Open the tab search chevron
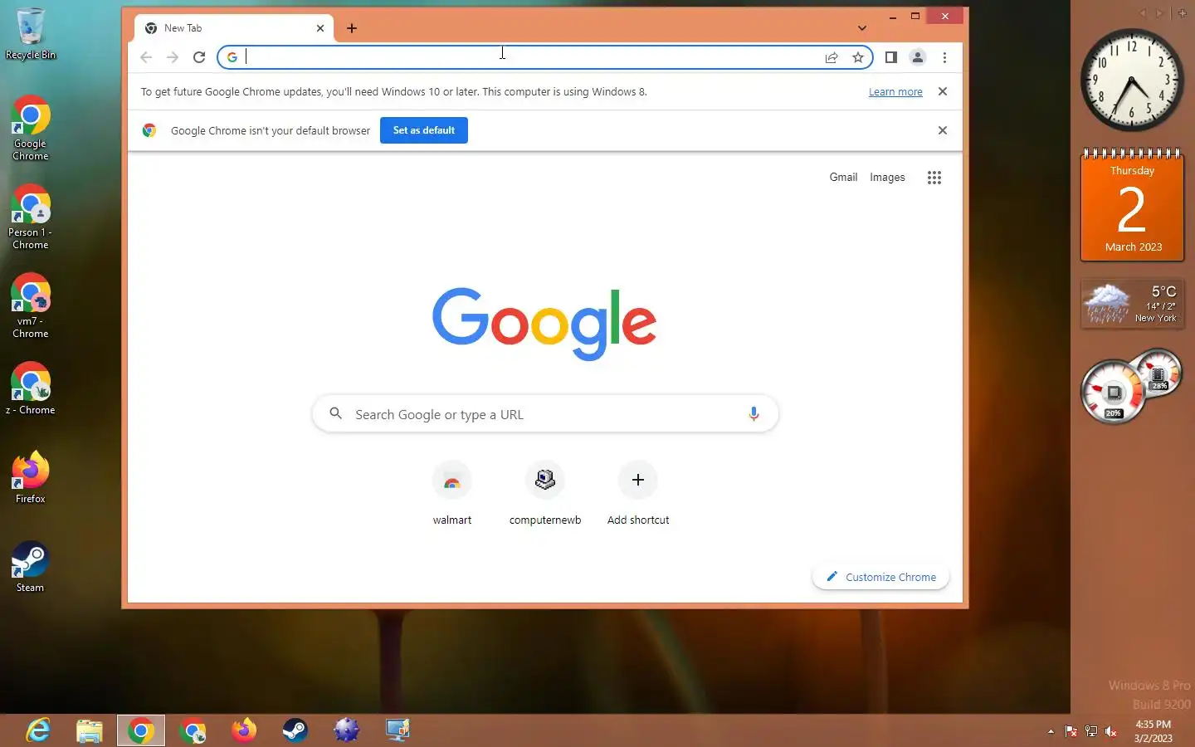The width and height of the screenshot is (1195, 747). tap(862, 28)
